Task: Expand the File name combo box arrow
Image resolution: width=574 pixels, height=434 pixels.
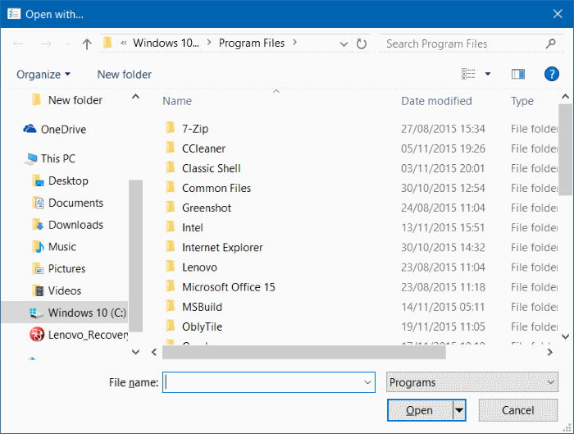Action: (367, 382)
